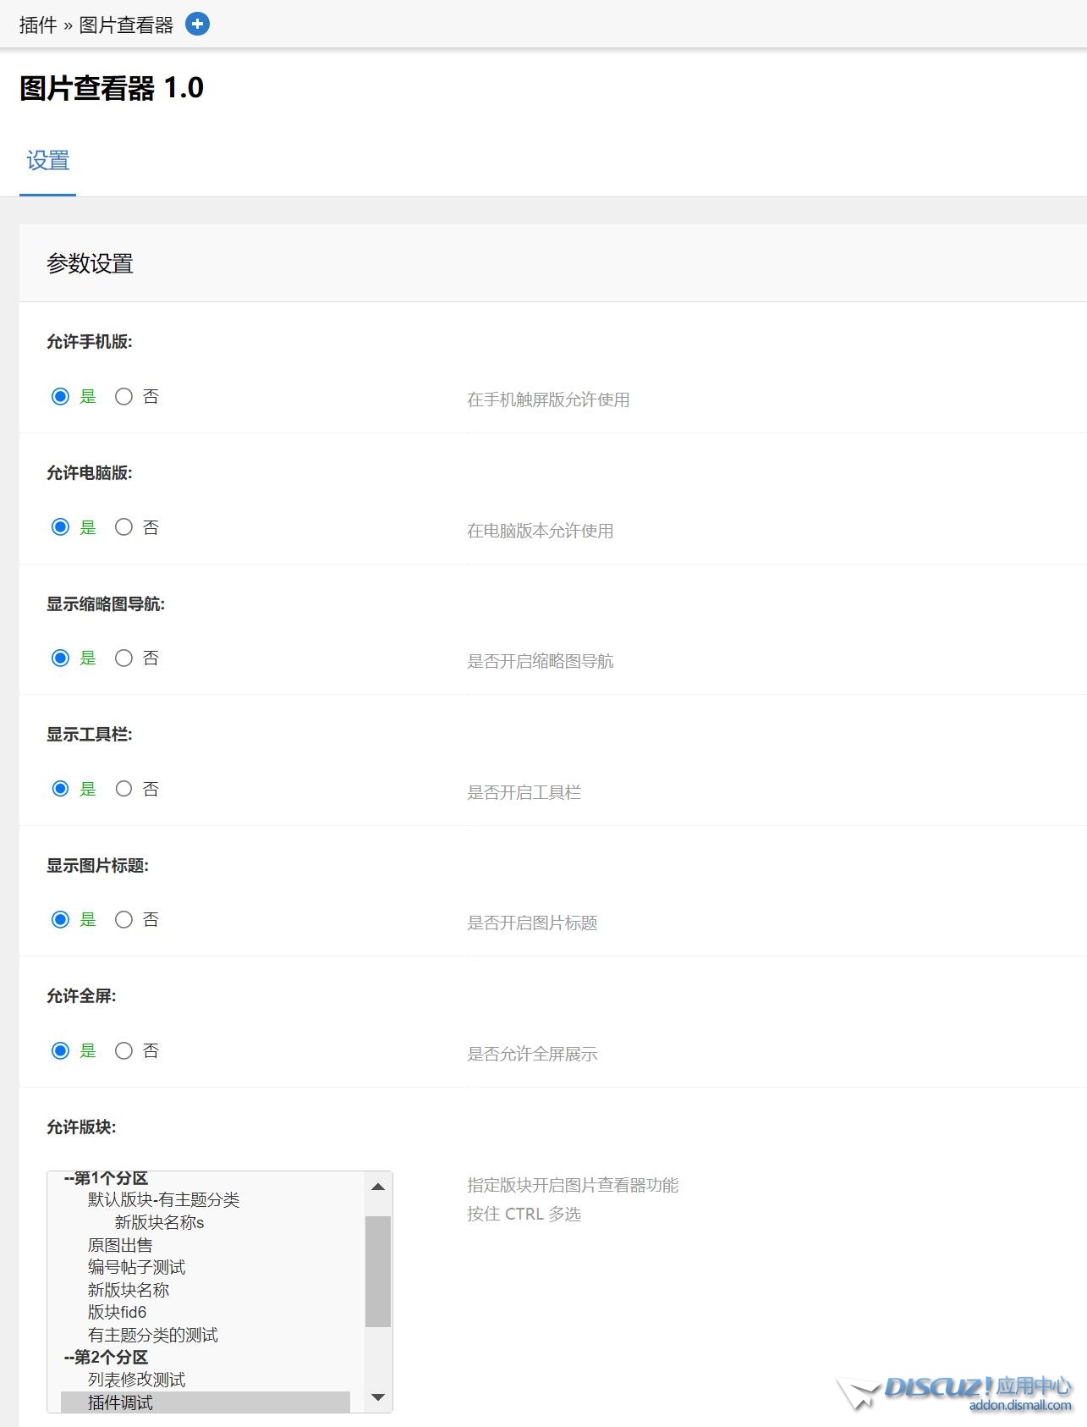Click the highlighted 插件调试 entry
The image size is (1087, 1427).
point(120,1402)
